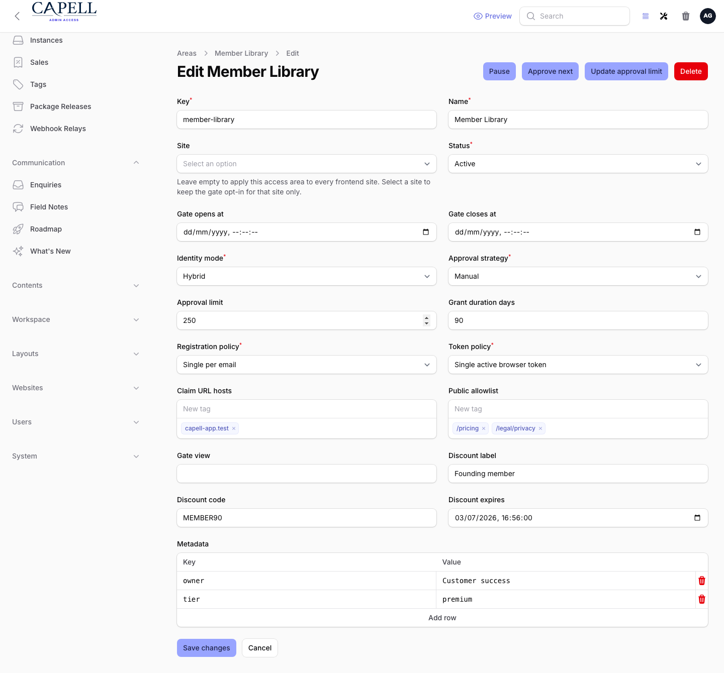Click the back arrow icon beside the logo
The height and width of the screenshot is (673, 724).
(17, 16)
